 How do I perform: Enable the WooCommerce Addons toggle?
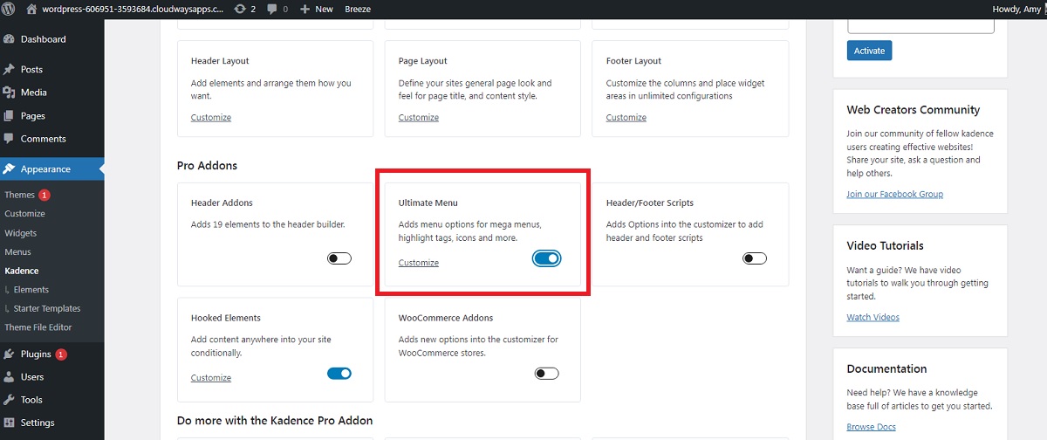click(x=547, y=374)
